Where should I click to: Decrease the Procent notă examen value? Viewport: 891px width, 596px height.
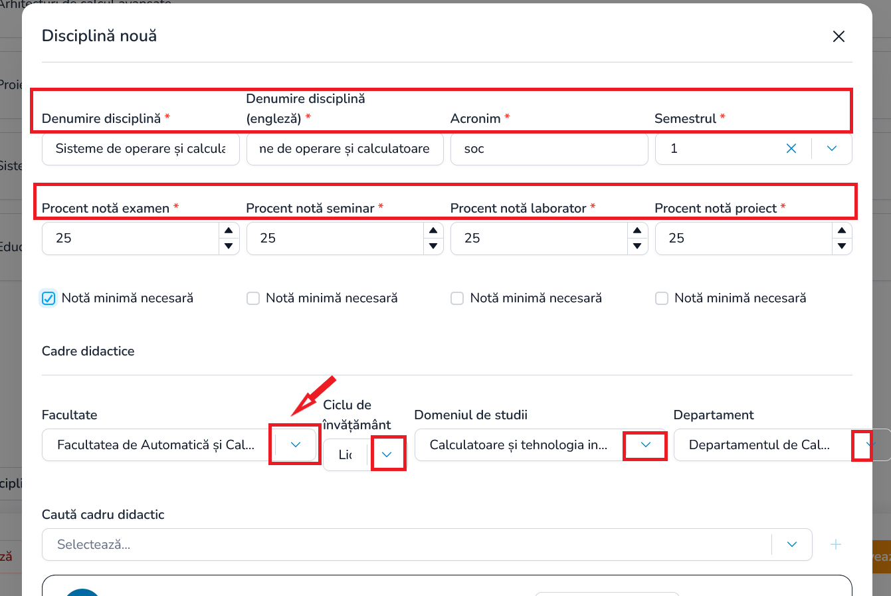pyautogui.click(x=229, y=247)
